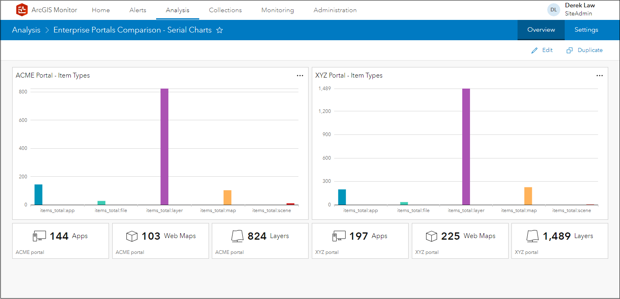Click the 824 value on Layers card
Screen dimensions: 620x299
pyautogui.click(x=257, y=236)
